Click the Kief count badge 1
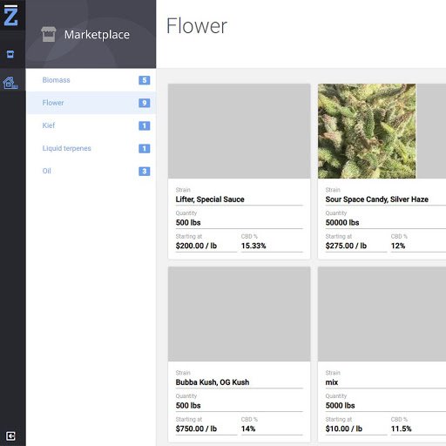The image size is (446, 446). [145, 125]
